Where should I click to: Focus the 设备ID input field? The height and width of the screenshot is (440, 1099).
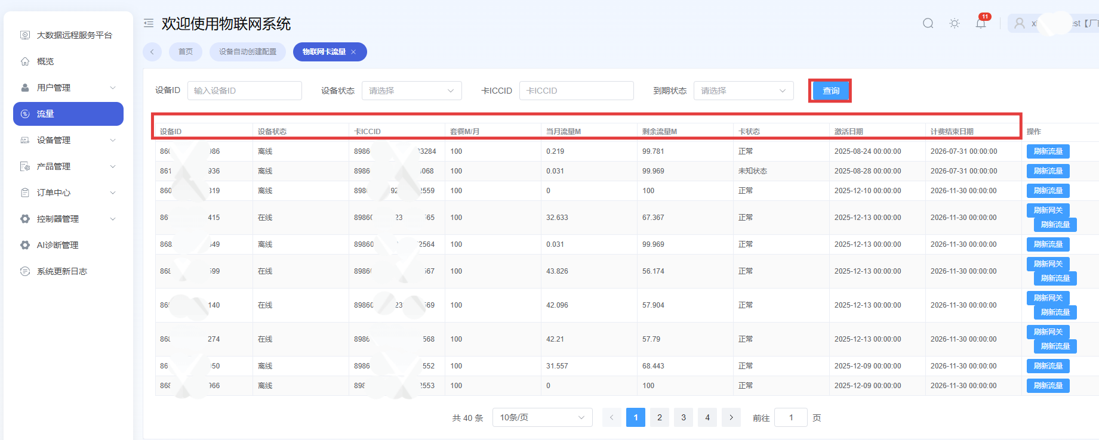click(245, 91)
